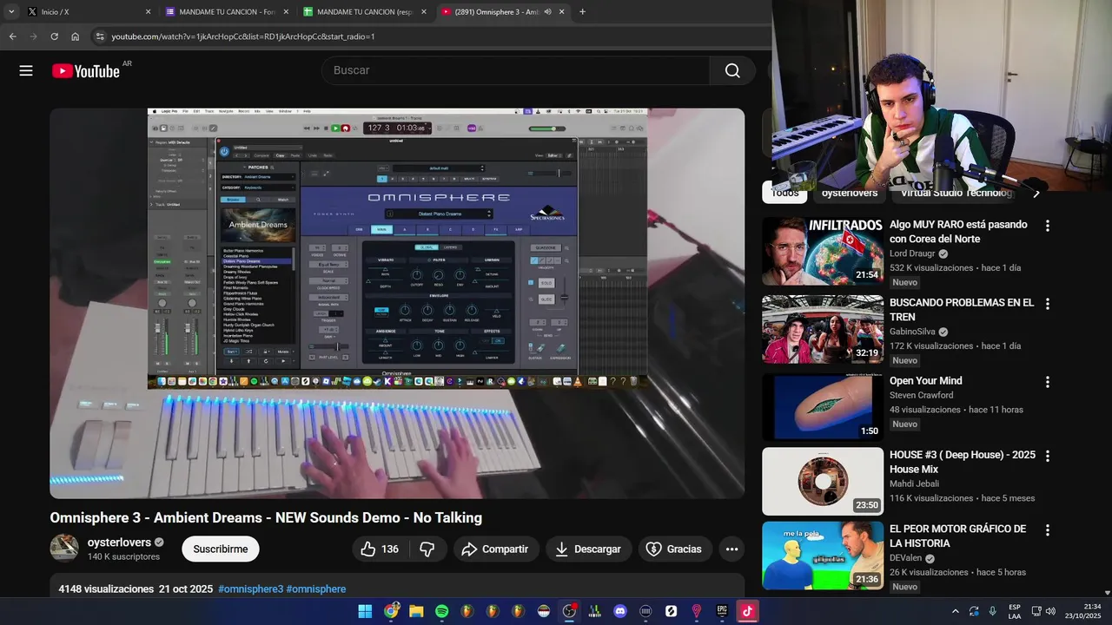1112x625 pixels.
Task: Open more options for HOUSE #3 video
Action: click(1047, 456)
